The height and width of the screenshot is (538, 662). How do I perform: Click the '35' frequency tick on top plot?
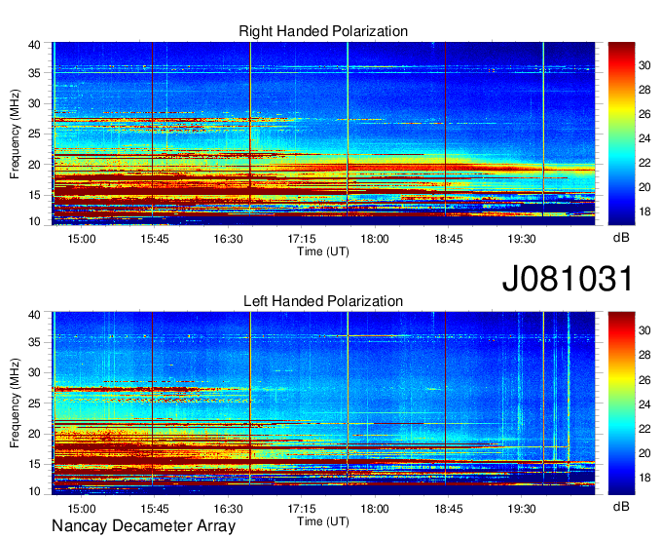coord(34,73)
